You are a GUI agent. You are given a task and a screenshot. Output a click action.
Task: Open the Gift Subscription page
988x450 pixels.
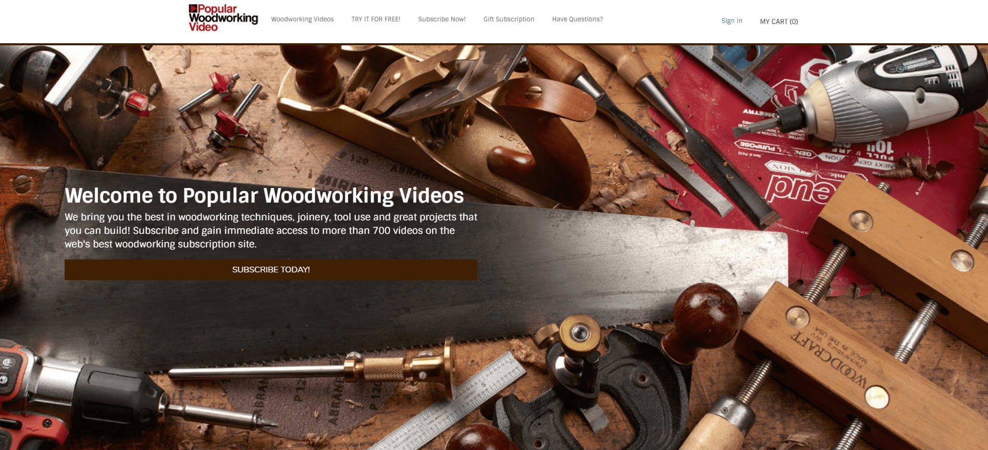[509, 19]
